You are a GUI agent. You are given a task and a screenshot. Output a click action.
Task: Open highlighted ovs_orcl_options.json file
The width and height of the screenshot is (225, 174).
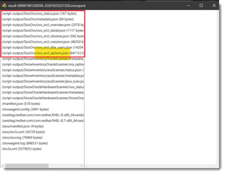pyautogui.click(x=43, y=53)
